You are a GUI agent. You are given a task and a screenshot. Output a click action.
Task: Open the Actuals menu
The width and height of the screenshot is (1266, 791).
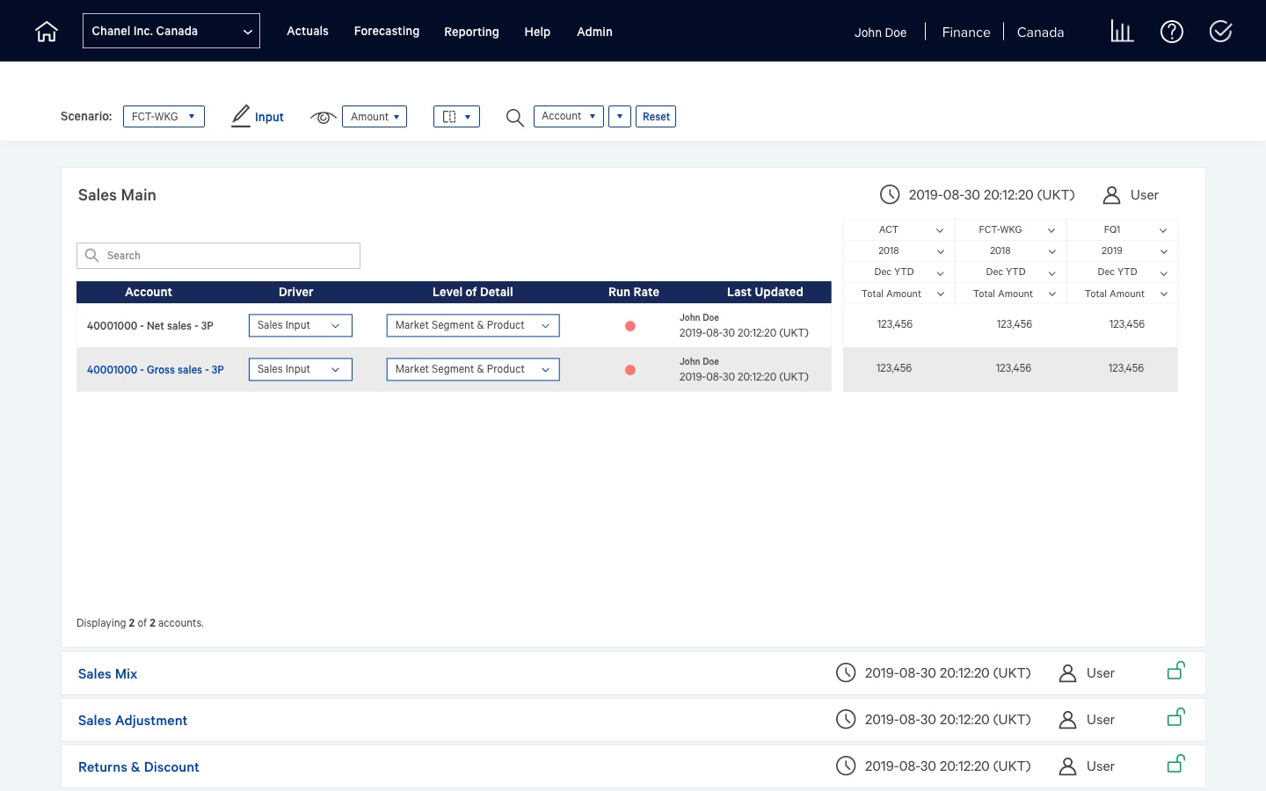(x=308, y=31)
